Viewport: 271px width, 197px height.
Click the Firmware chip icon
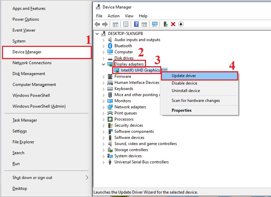tap(110, 76)
